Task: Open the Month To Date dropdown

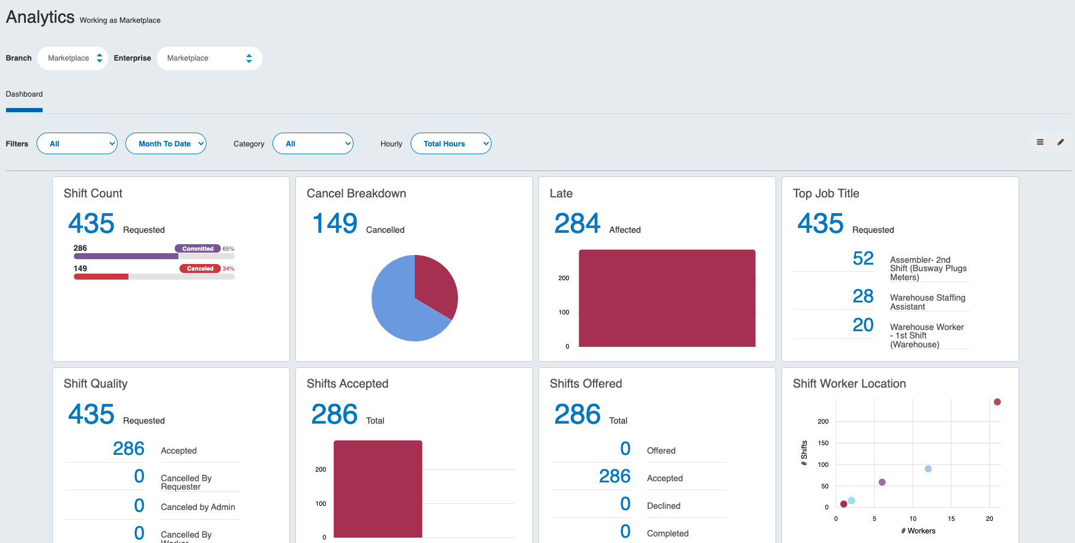Action: coord(166,143)
